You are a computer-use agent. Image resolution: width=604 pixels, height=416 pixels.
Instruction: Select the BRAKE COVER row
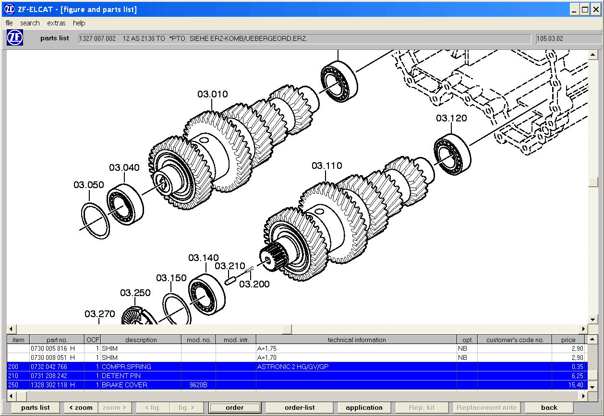(x=296, y=385)
